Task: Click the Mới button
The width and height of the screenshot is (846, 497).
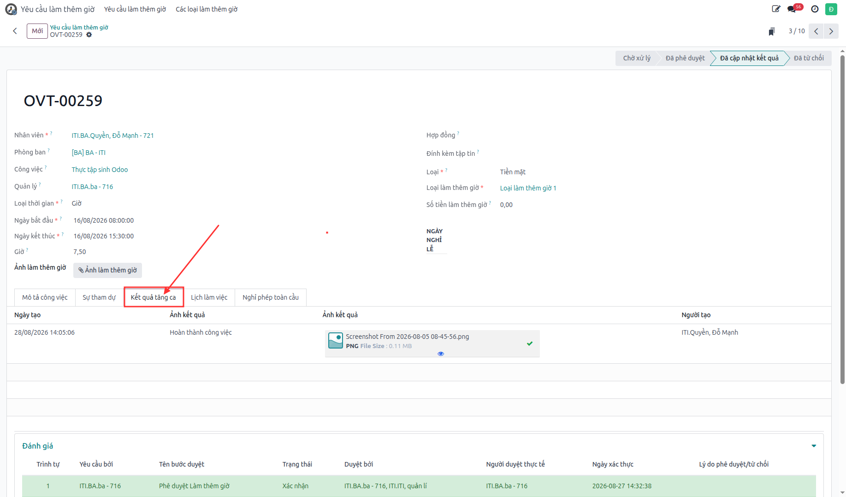Action: click(x=37, y=31)
